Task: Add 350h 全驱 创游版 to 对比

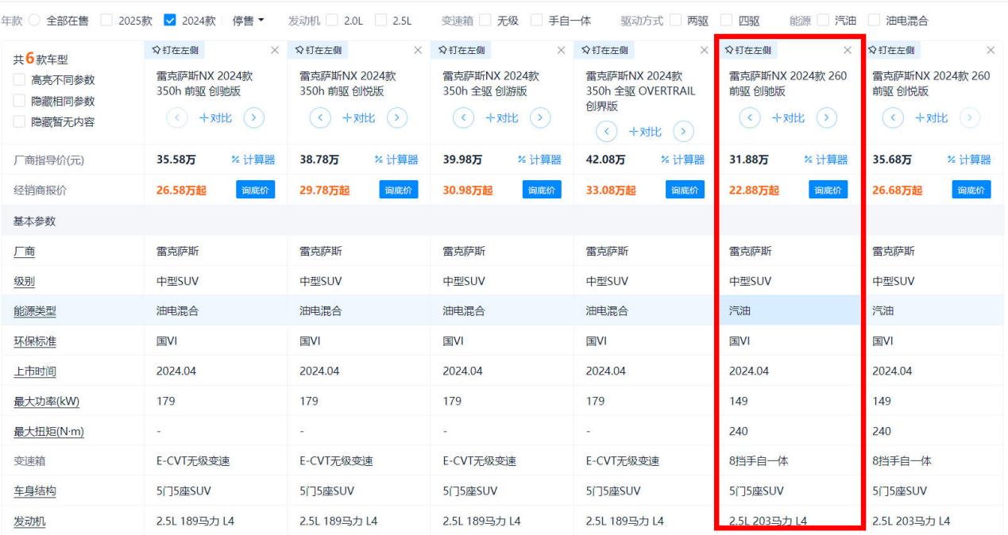Action: tap(500, 117)
